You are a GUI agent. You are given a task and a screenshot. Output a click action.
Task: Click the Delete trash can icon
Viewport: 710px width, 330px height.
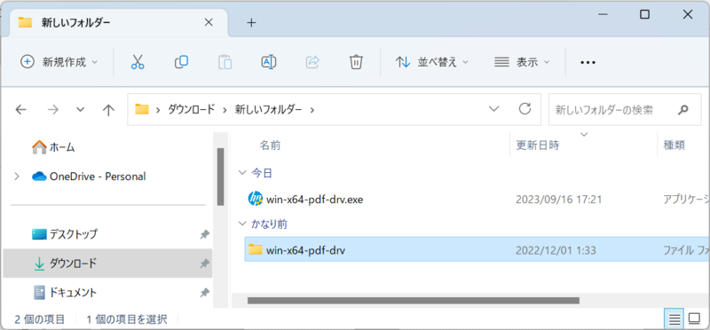[x=357, y=62]
